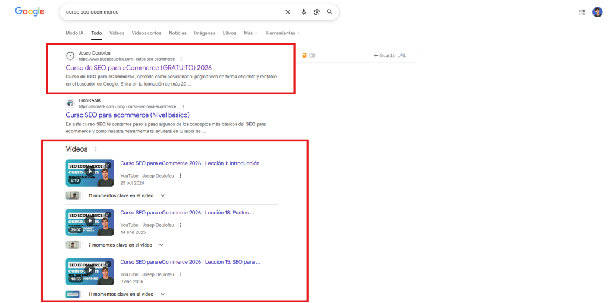Click the '2 ene 2025' video date
Viewport: 609px width, 303px height.
tap(131, 281)
